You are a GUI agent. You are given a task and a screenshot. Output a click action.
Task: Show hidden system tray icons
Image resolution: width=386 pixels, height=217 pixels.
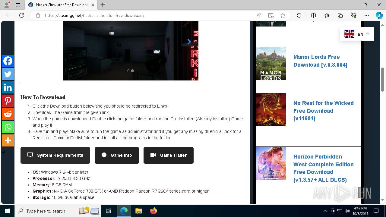pyautogui.click(x=325, y=211)
